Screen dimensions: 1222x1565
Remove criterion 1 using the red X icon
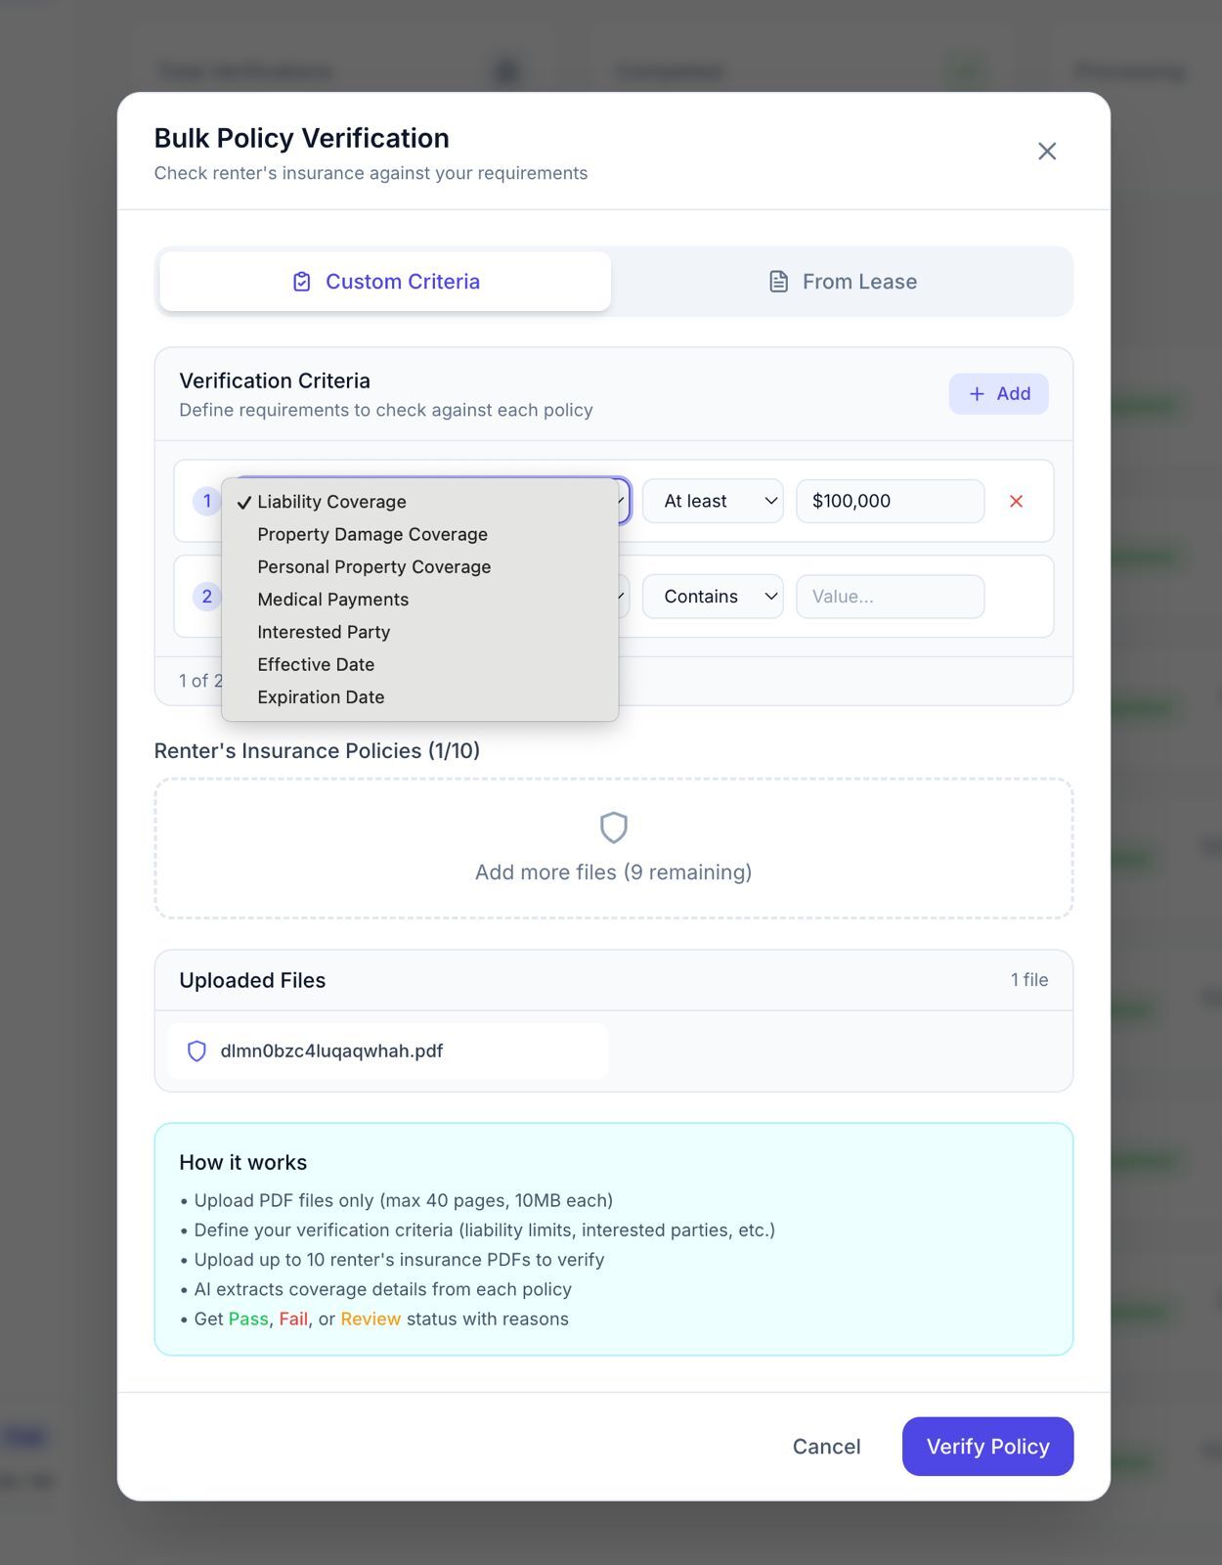[1017, 501]
